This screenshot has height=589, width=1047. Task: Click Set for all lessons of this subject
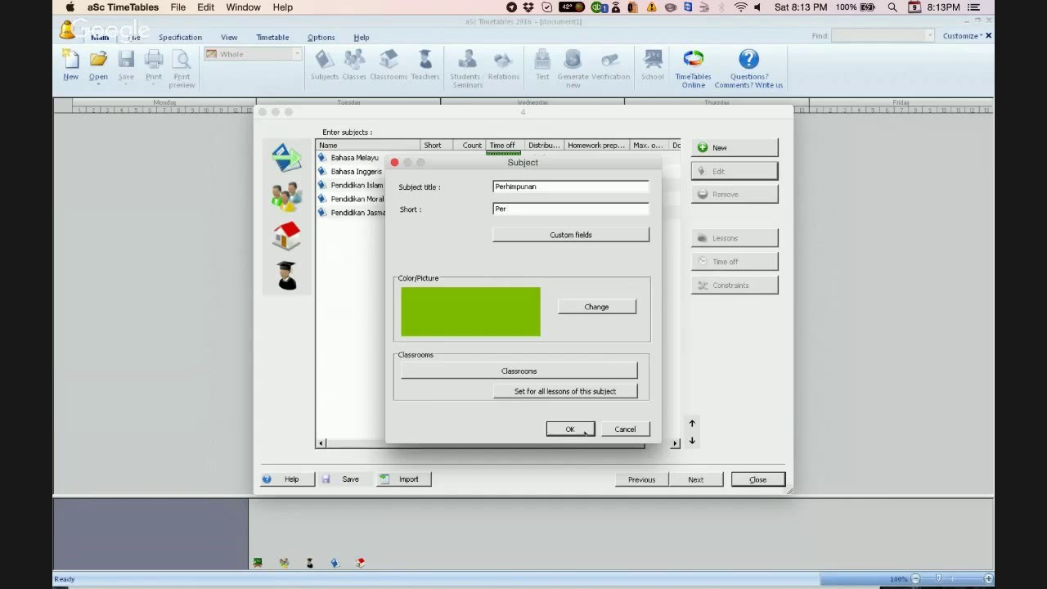tap(564, 391)
